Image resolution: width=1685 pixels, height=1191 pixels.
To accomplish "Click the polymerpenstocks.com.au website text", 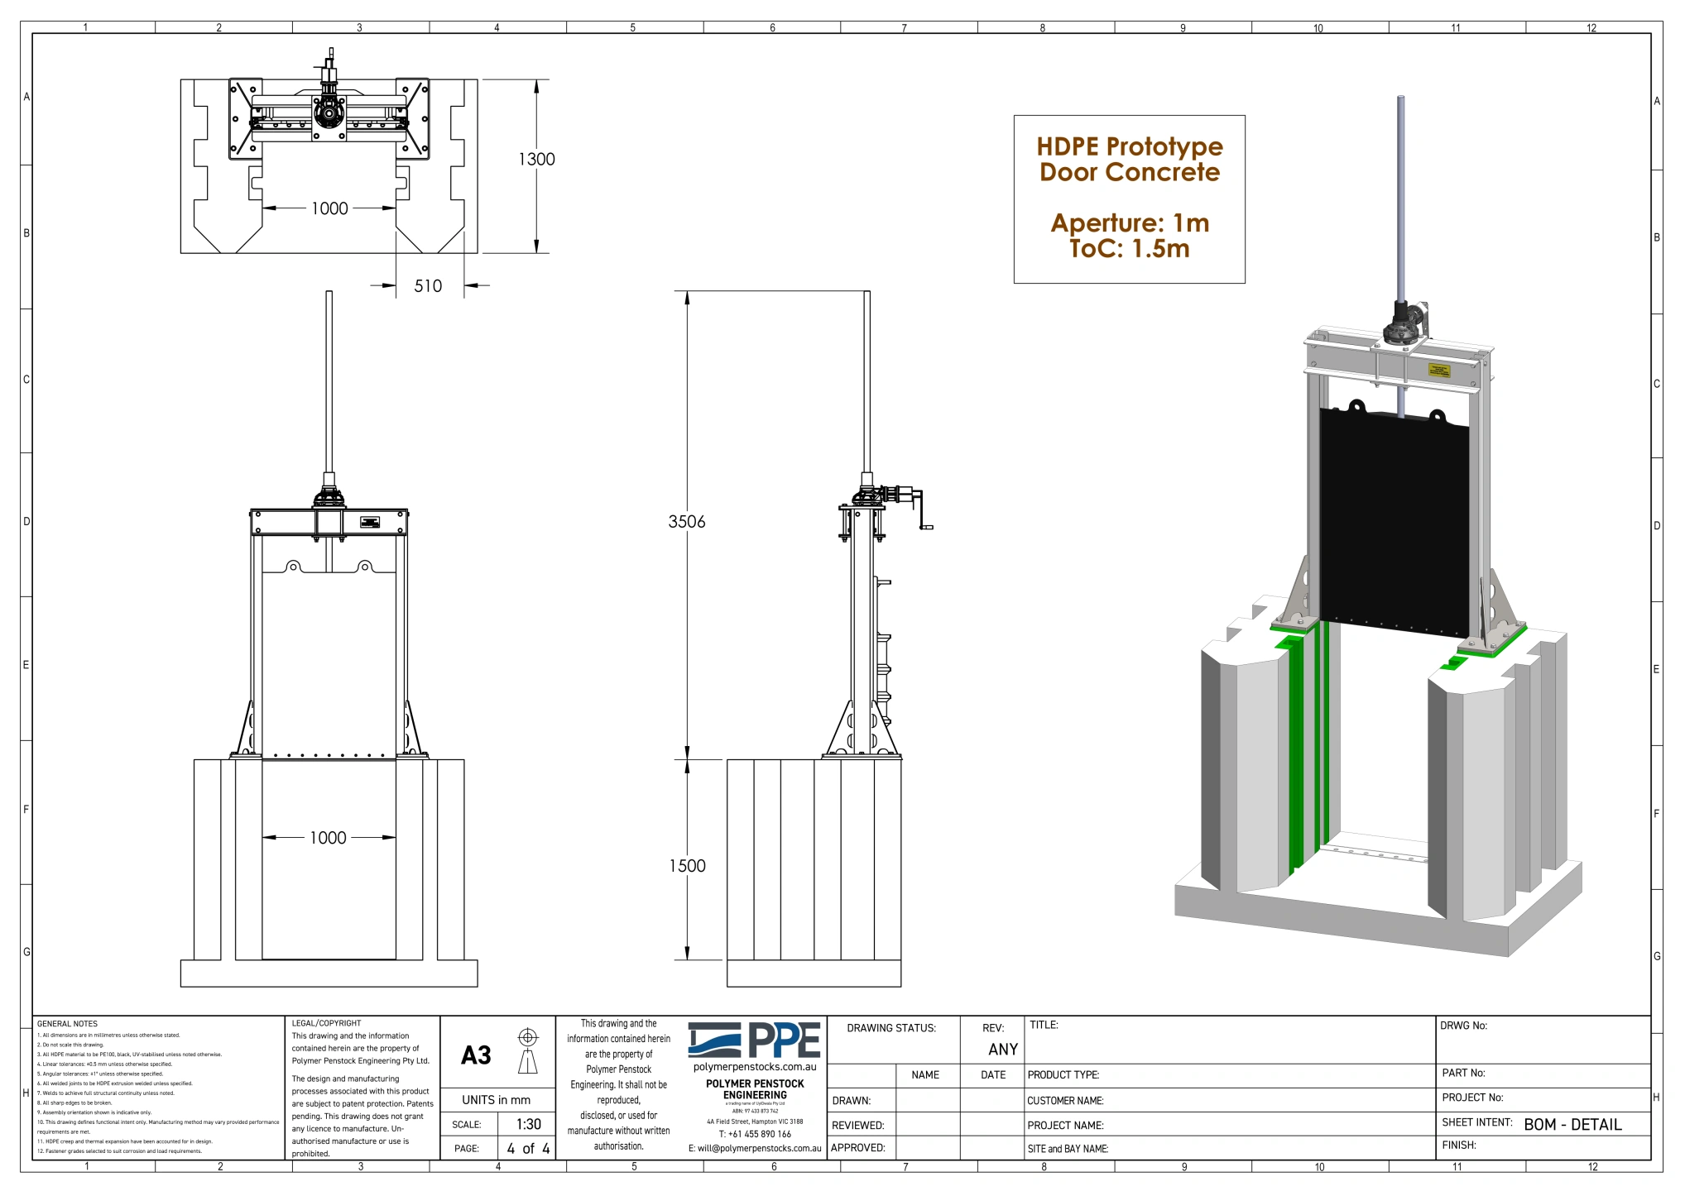I will 754,1067.
